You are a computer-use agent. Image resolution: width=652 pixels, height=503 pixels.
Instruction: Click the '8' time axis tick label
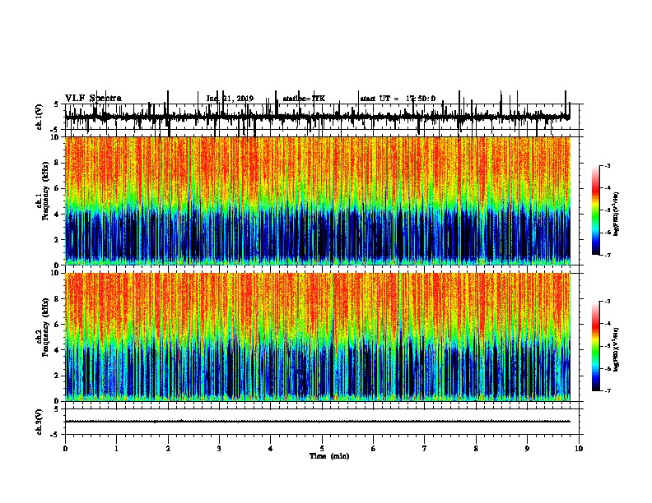[476, 449]
